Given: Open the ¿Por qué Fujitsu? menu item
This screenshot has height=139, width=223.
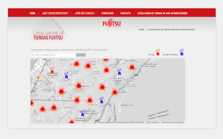Looking at the screenshot, I should pyautogui.click(x=85, y=13).
